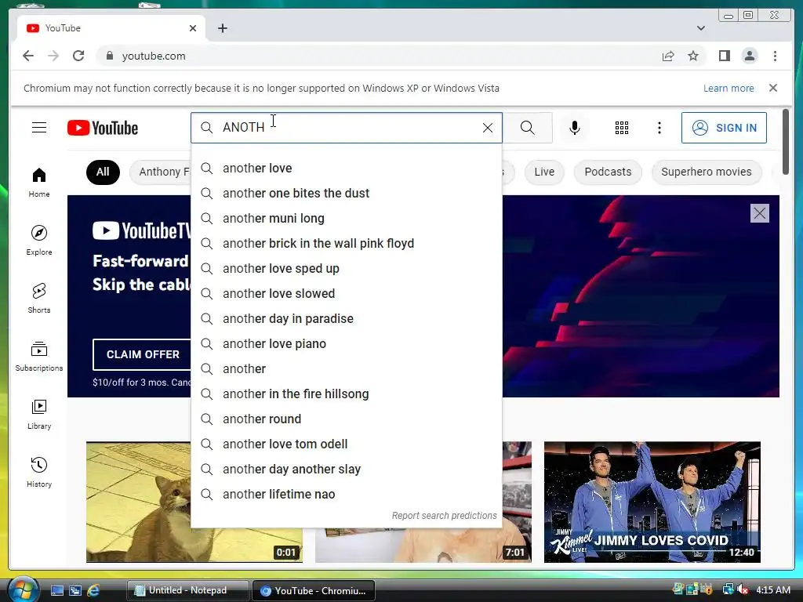Screen dimensions: 803x602
Task: Select suggestion 'another round'
Action: click(x=347, y=419)
